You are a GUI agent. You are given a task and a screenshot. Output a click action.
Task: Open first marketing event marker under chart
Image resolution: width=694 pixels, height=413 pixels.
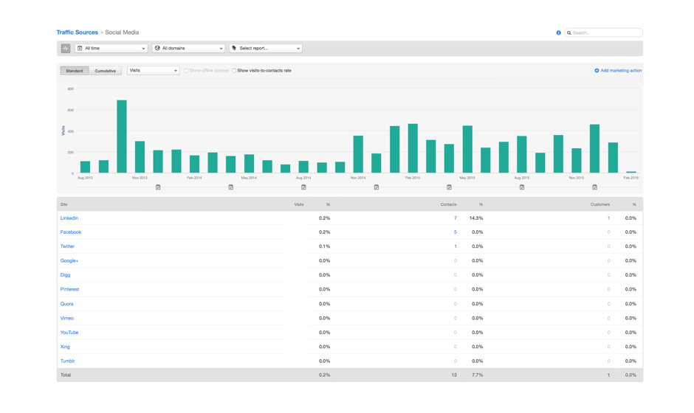click(x=158, y=187)
